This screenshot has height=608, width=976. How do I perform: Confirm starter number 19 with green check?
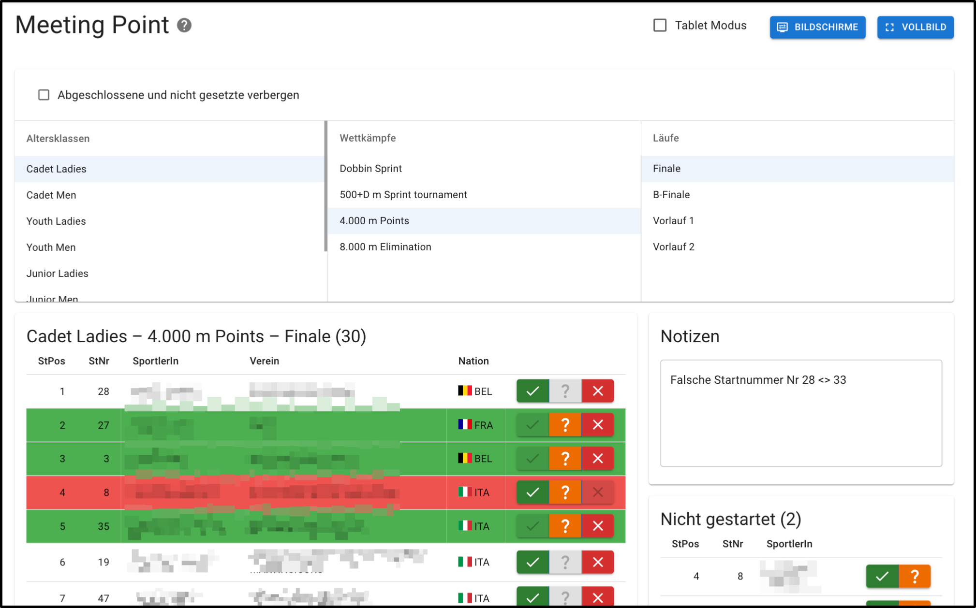(532, 562)
